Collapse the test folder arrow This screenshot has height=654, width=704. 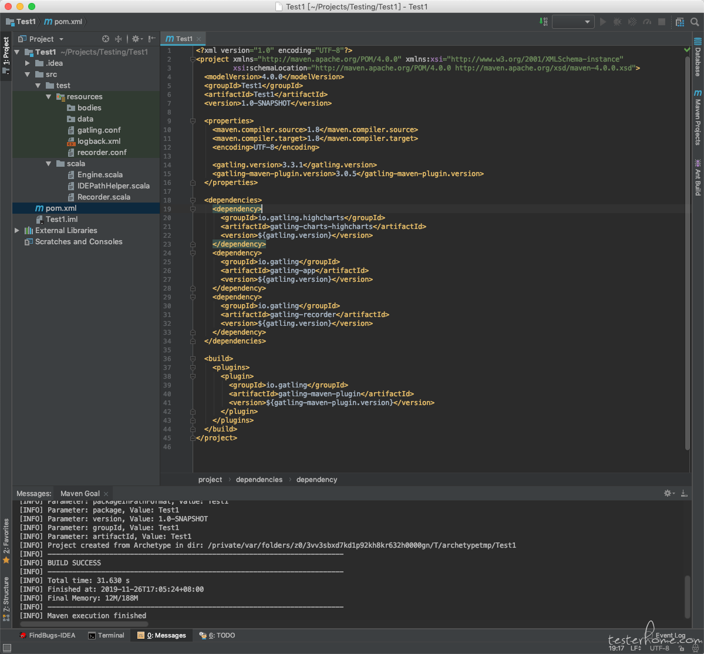tap(38, 86)
